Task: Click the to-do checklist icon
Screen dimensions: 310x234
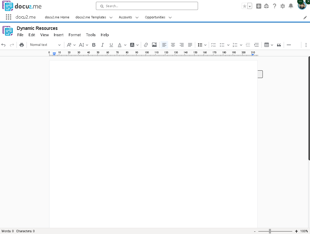Action: (214, 45)
